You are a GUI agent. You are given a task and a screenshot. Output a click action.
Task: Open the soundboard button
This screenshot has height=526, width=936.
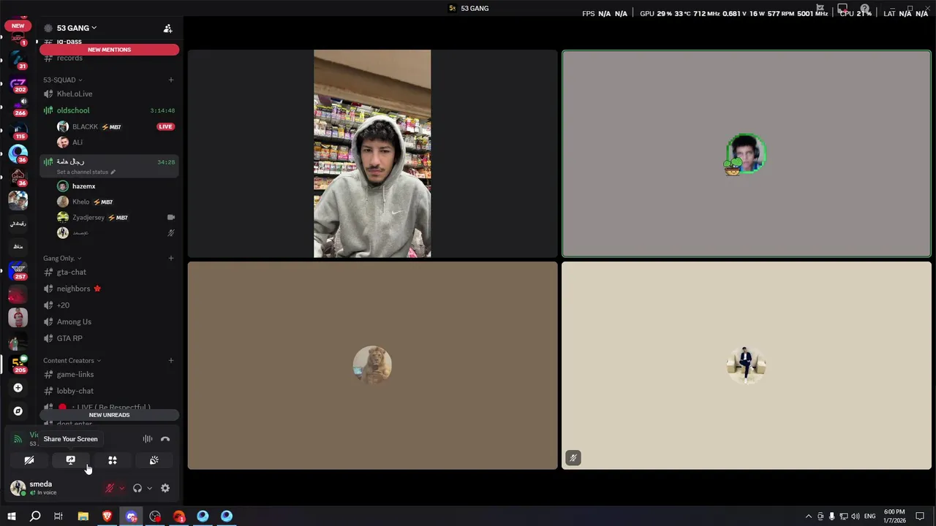(x=154, y=460)
